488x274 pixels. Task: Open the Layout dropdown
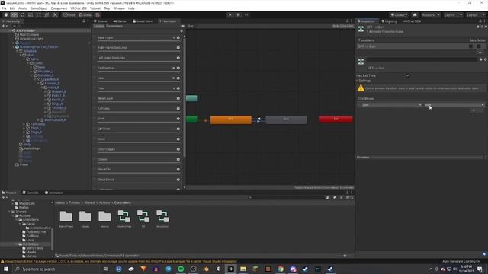coord(475,15)
